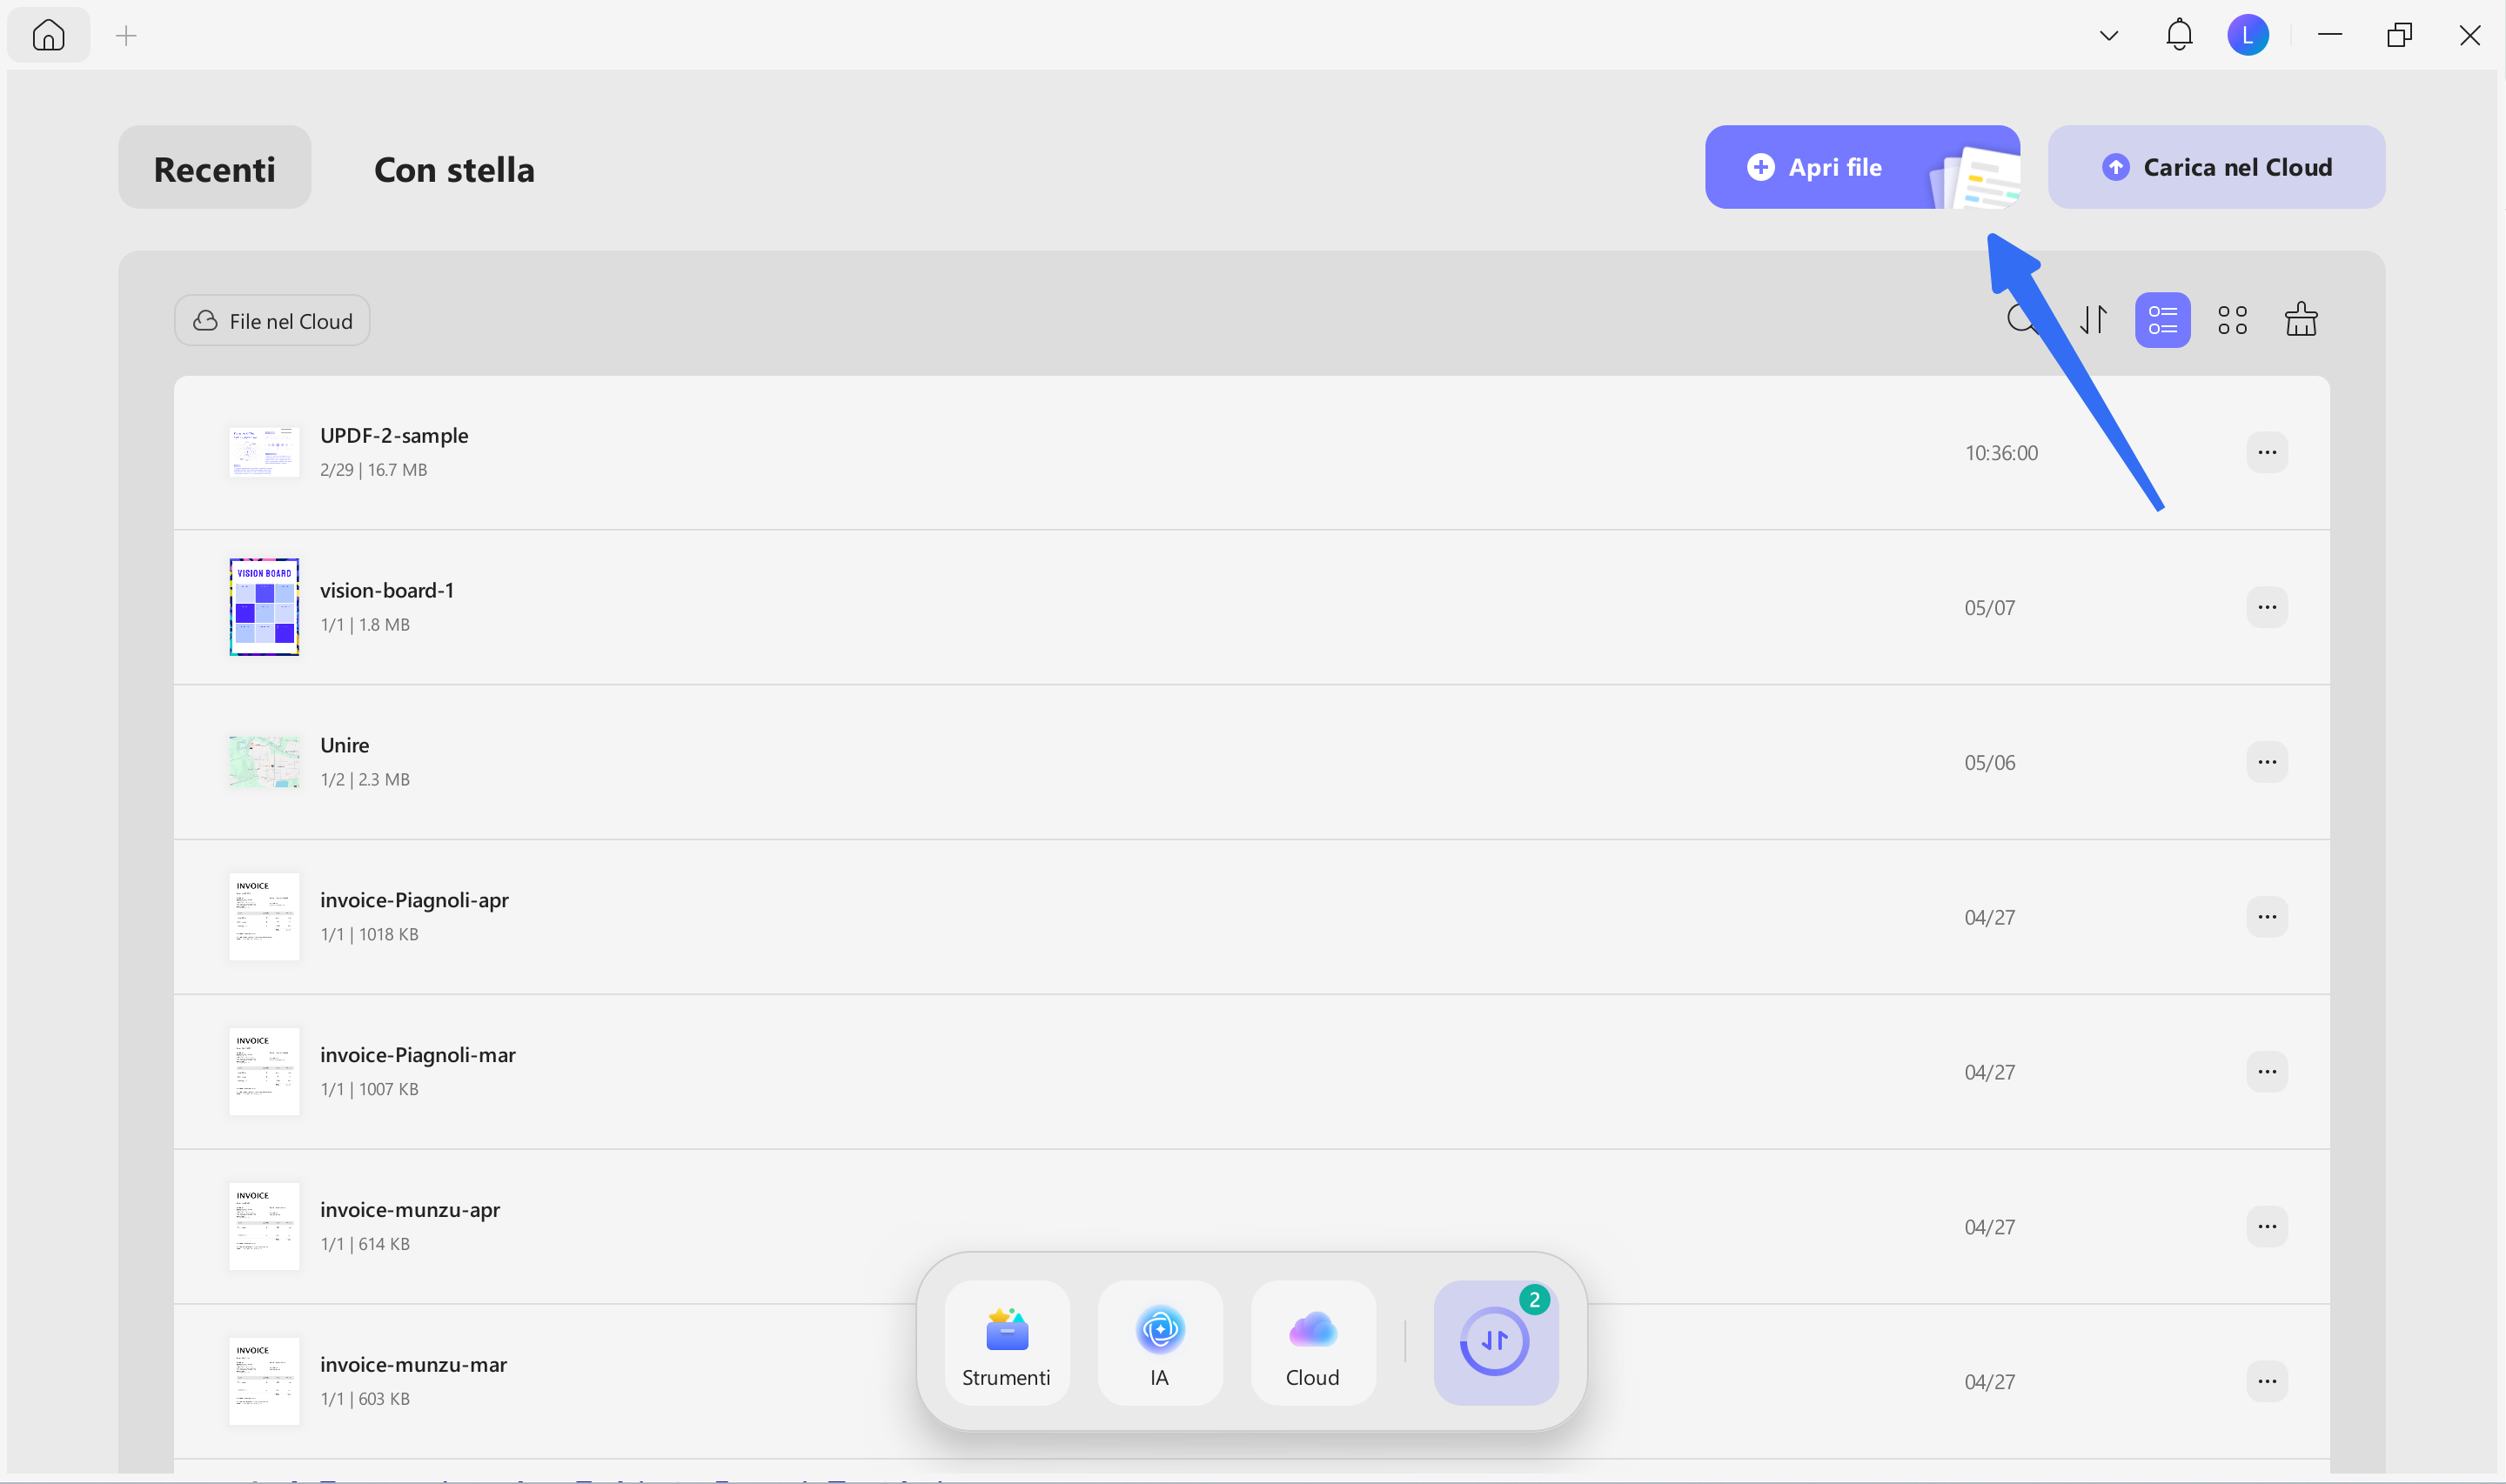Go to the Home tab icon
This screenshot has width=2506, height=1484.
click(x=48, y=36)
